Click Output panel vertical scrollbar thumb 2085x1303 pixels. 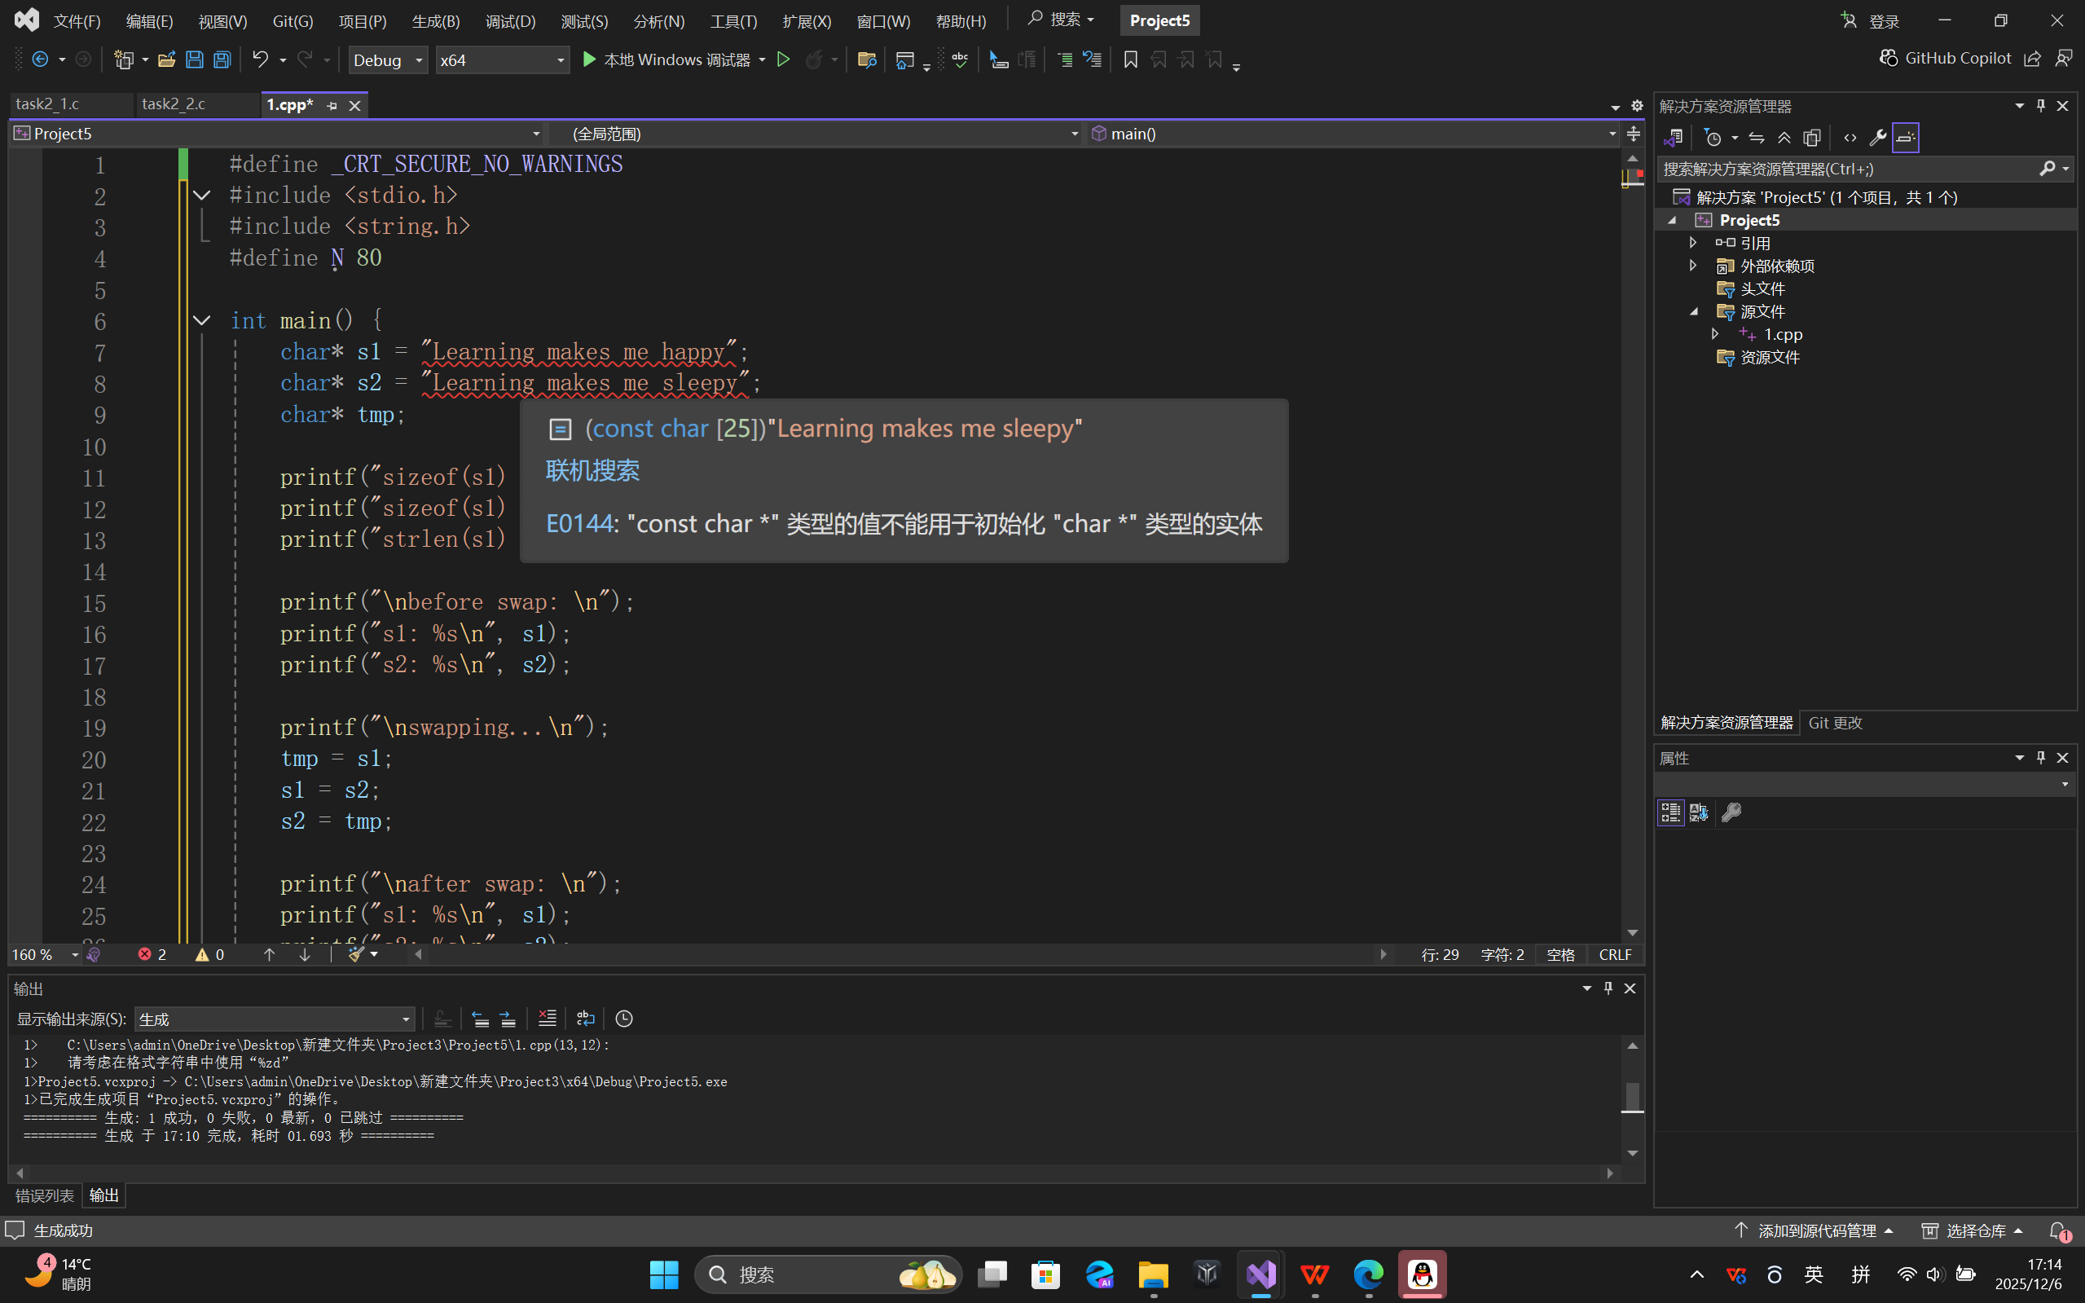[x=1632, y=1096]
